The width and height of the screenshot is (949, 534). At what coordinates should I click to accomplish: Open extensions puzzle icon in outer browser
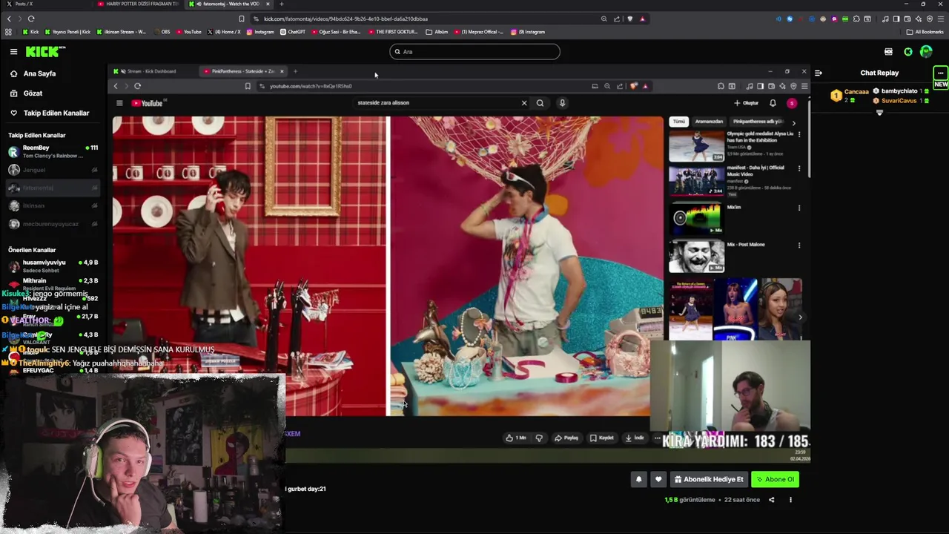(856, 19)
